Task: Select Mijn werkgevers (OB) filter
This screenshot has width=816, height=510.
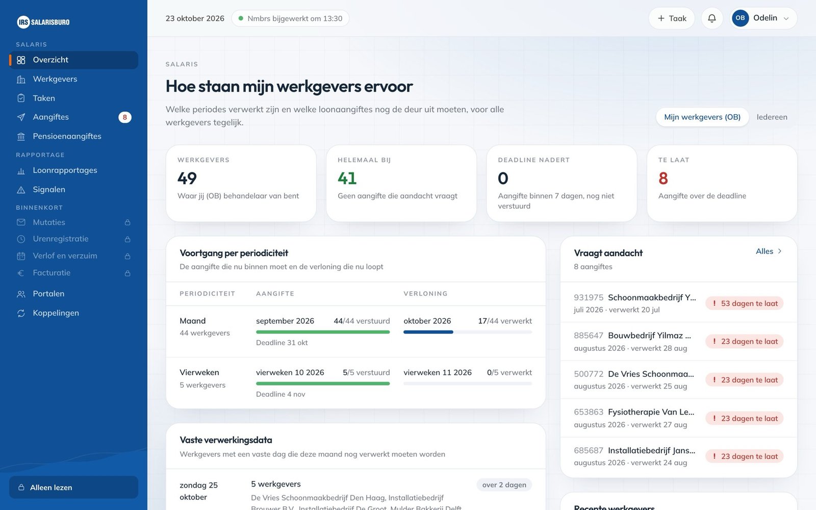Action: pos(702,117)
